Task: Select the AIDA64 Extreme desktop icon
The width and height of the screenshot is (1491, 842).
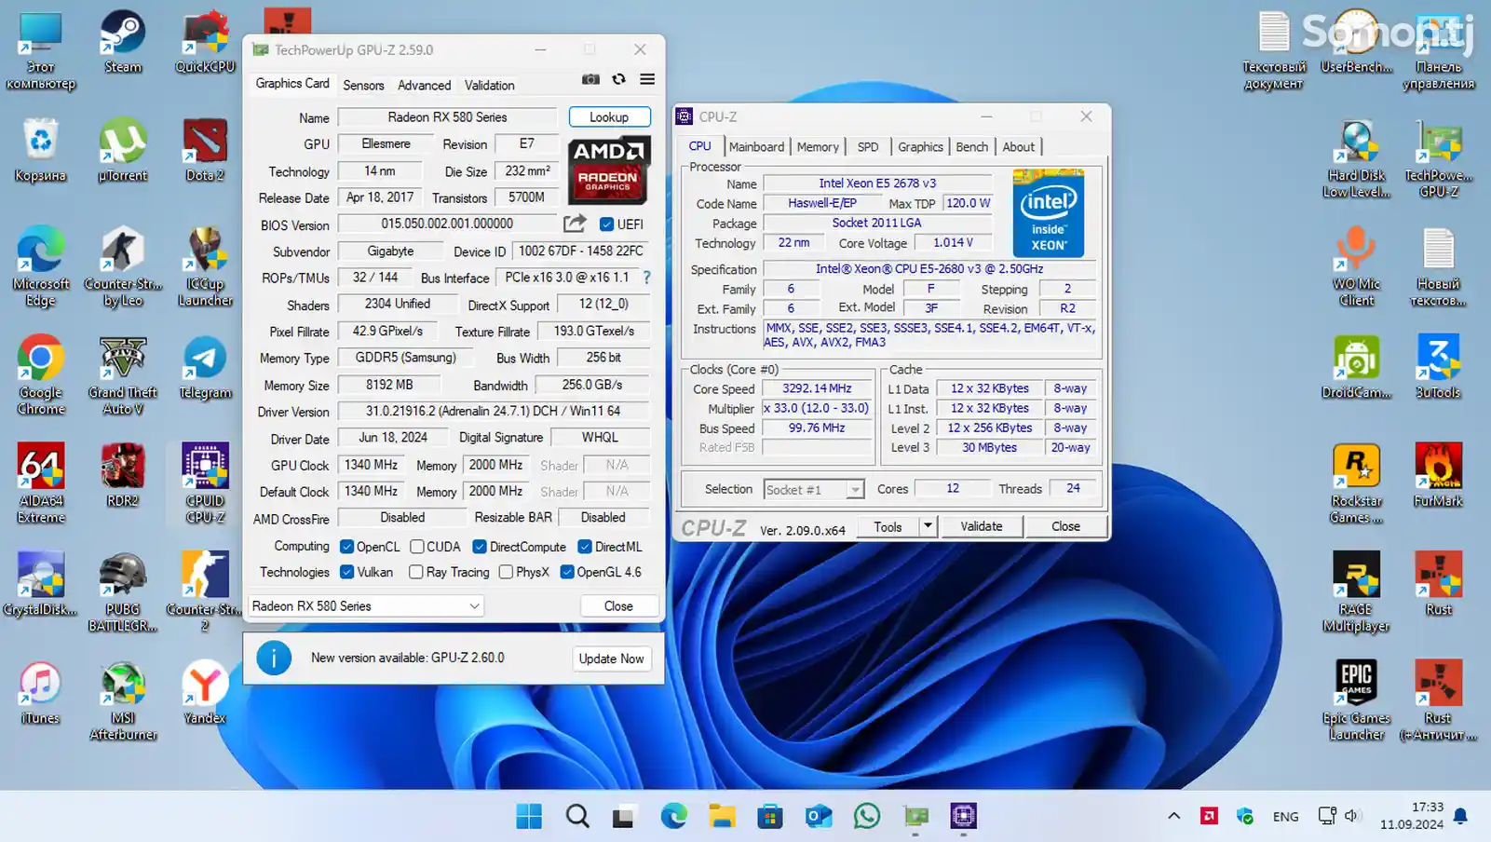Action: tap(41, 482)
